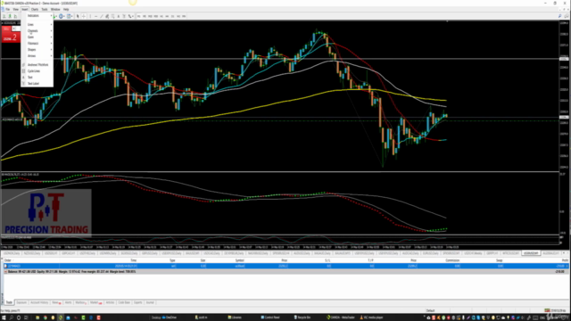
Task: Switch to the Account History tab
Action: [39, 302]
